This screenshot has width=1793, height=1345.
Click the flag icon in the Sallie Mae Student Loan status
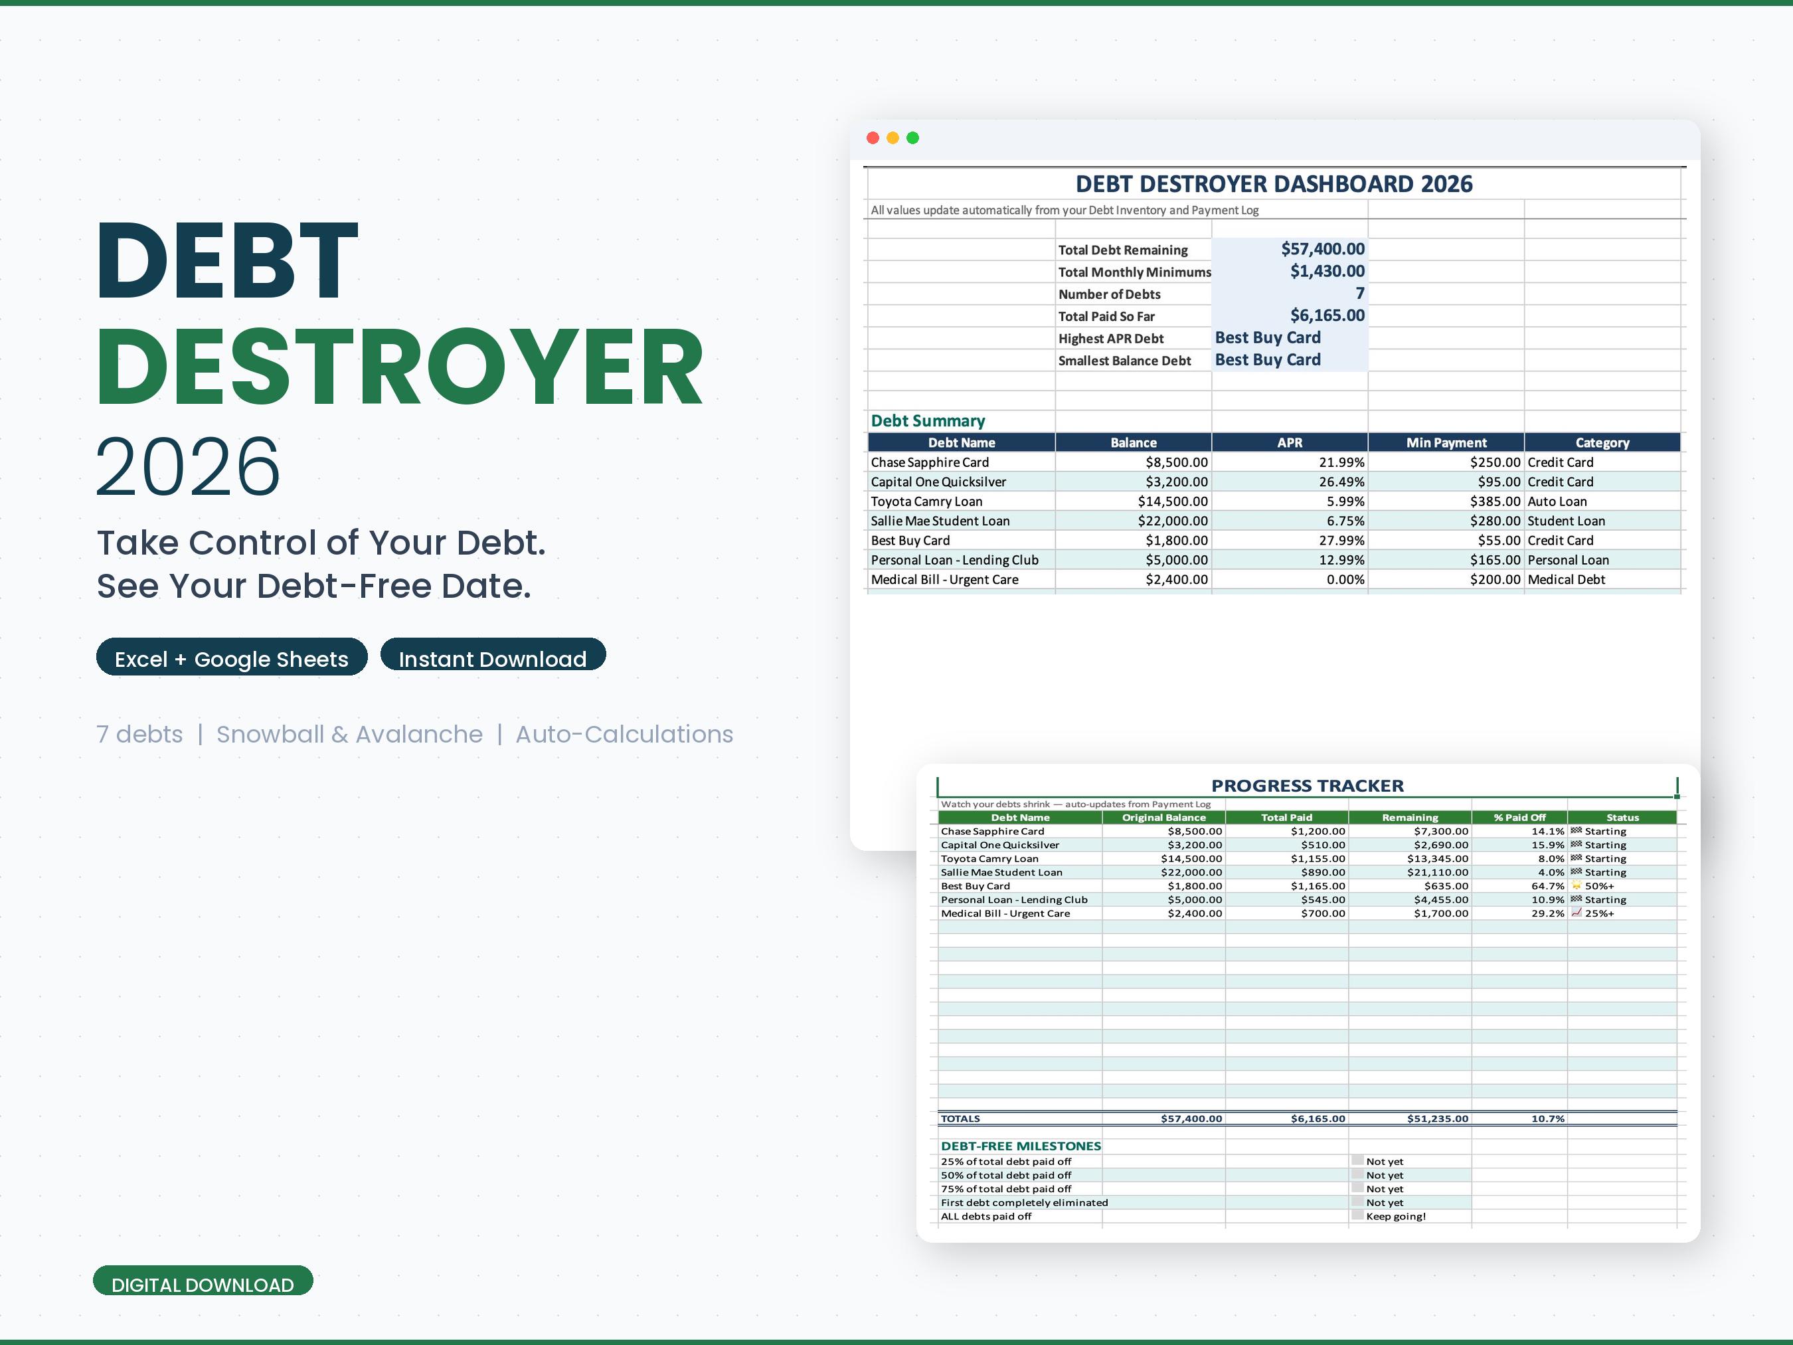pyautogui.click(x=1576, y=872)
